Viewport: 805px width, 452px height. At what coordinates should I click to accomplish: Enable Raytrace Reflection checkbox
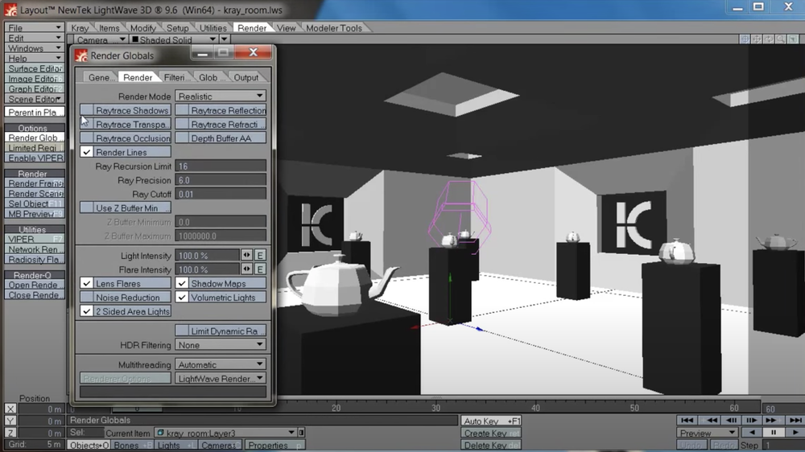coord(182,110)
